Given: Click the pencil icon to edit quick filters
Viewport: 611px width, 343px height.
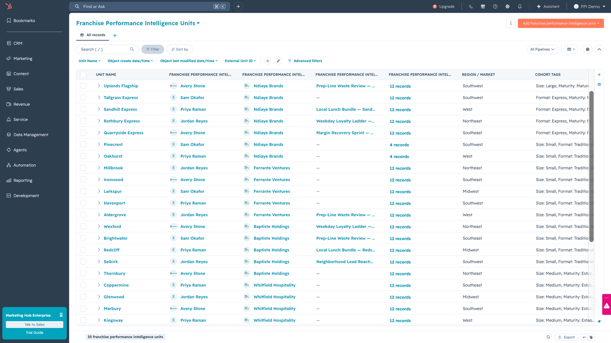Looking at the screenshot, I should click(x=278, y=61).
